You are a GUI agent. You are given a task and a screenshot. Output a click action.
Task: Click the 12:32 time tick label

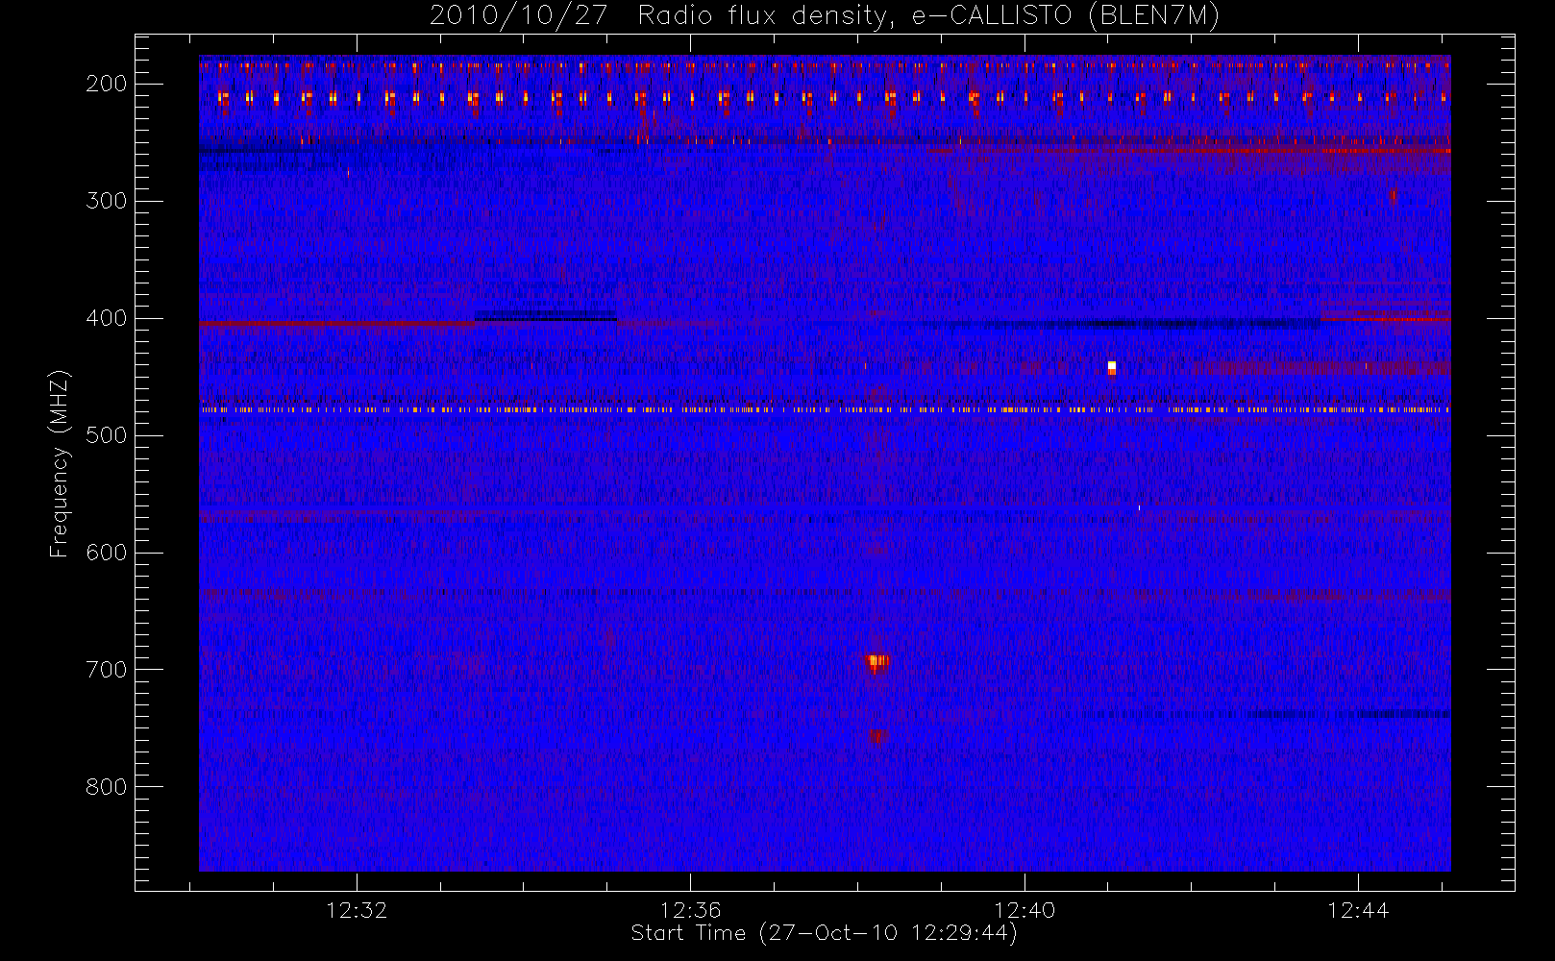point(357,910)
